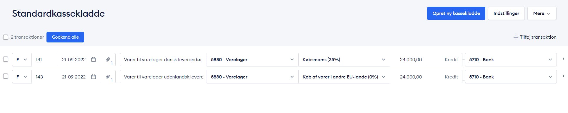Open attachment paperclip for voucher 143
568x113 pixels.
point(108,77)
